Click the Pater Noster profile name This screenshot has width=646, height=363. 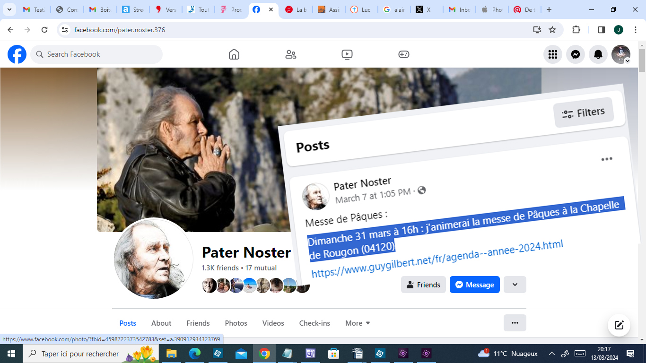coord(246,252)
